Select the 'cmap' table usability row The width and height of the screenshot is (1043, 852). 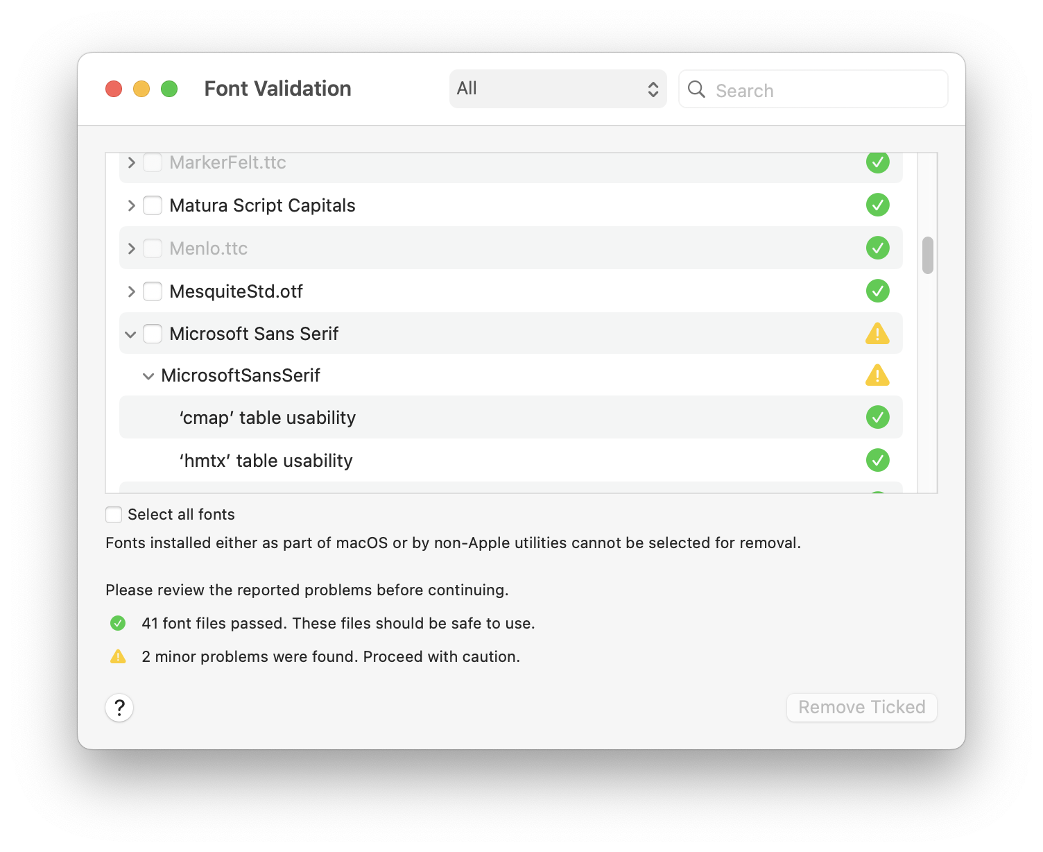pyautogui.click(x=511, y=417)
